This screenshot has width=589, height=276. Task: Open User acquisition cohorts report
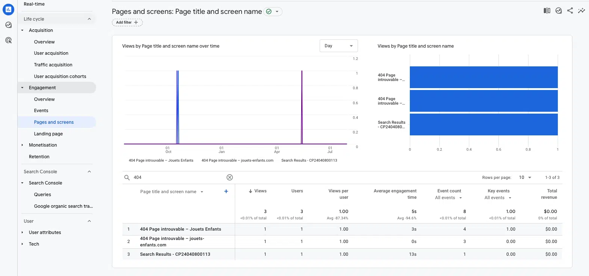pos(60,76)
